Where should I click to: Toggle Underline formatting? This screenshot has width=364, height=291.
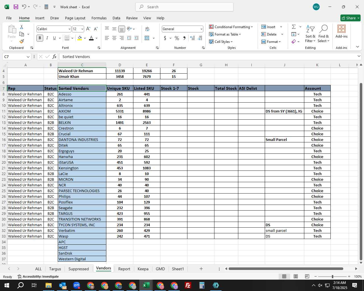(54, 38)
